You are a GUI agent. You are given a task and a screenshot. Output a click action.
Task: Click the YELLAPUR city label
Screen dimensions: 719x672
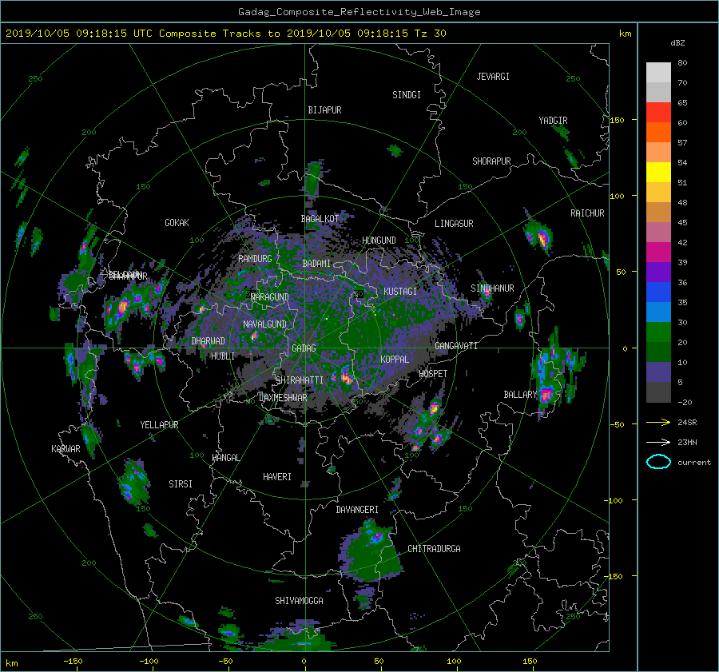coord(159,425)
